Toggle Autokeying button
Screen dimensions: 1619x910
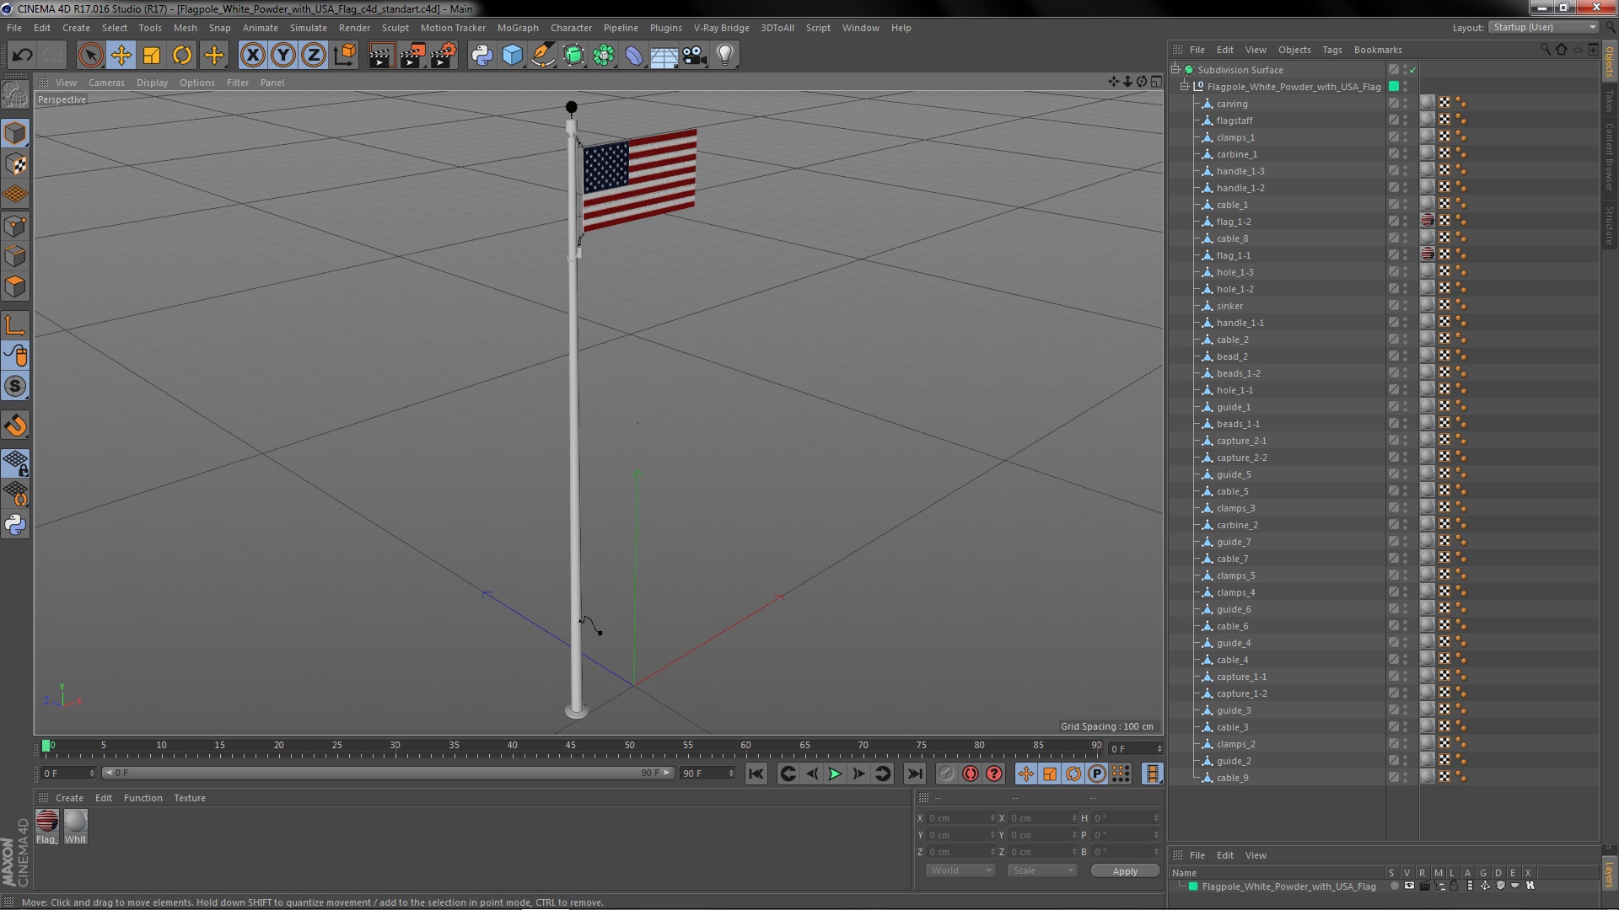click(971, 773)
